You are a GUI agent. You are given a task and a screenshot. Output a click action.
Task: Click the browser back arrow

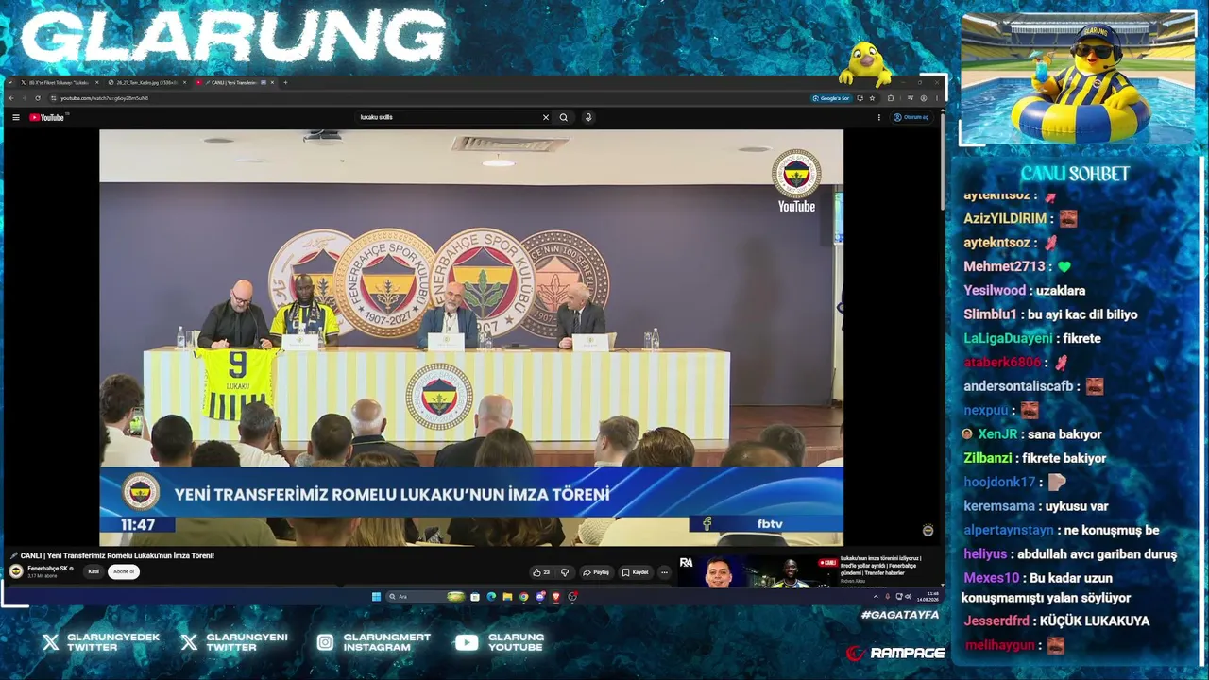tap(11, 98)
